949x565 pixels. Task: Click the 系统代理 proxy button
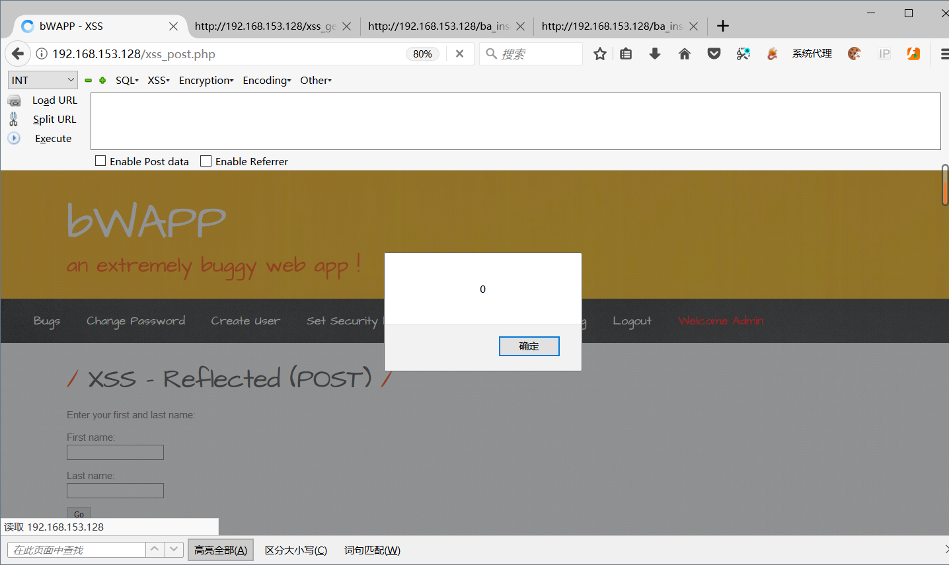[812, 54]
